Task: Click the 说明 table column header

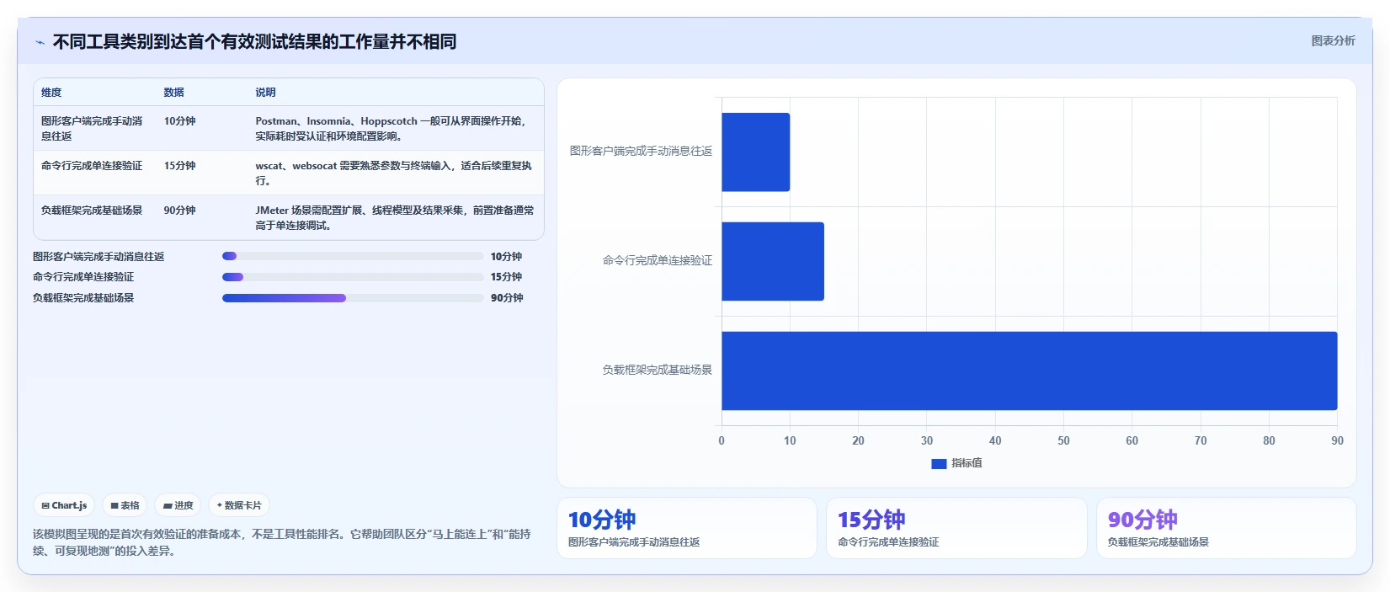Action: (x=265, y=93)
